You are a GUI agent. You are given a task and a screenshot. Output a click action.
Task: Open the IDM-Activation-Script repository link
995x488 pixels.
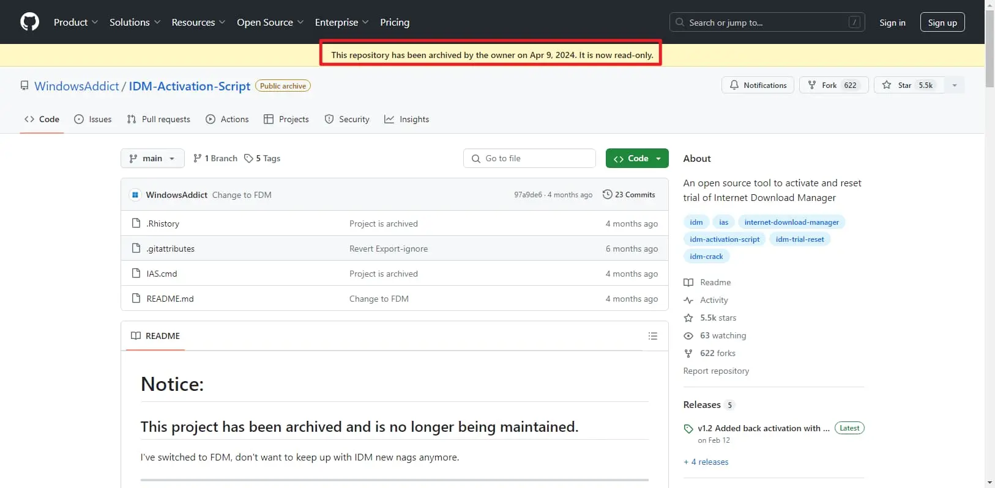(x=189, y=86)
